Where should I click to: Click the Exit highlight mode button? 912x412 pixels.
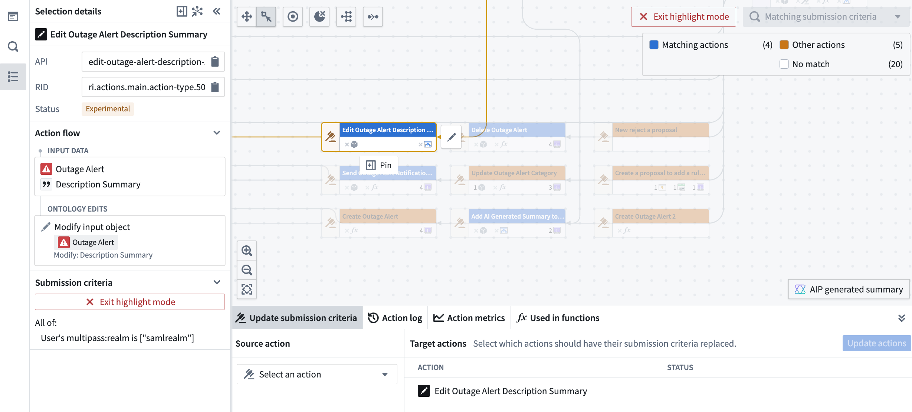[684, 16]
